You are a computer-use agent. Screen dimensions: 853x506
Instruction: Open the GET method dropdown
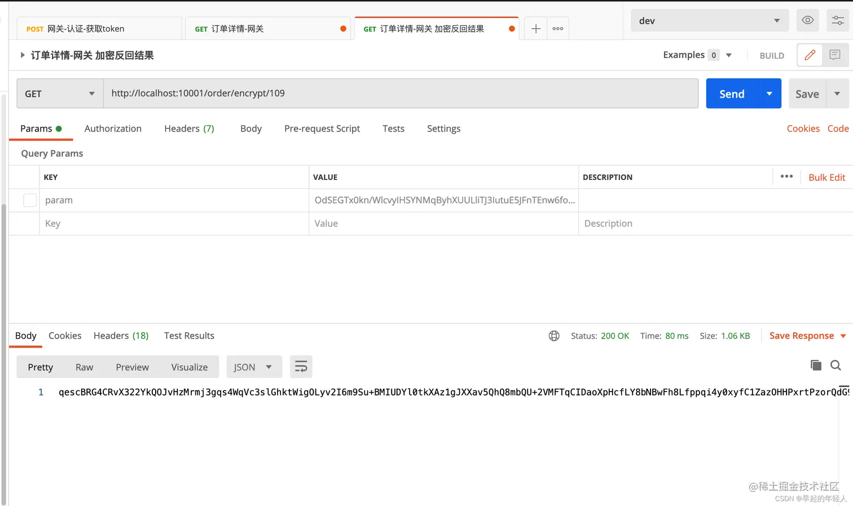tap(60, 94)
